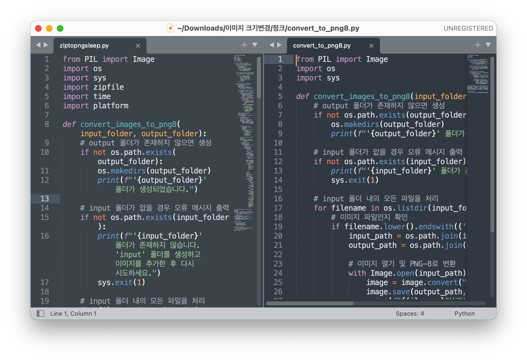This screenshot has width=527, height=360.
Task: Click the file icon in title bar
Action: point(170,28)
